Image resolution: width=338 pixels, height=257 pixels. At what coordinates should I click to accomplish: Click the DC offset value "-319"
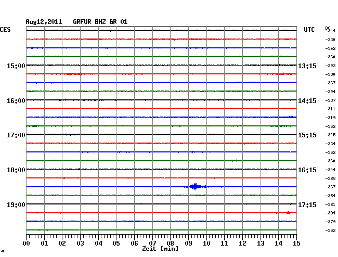pos(330,118)
